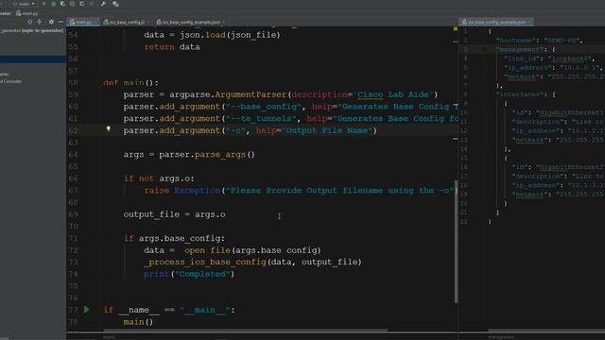605x340 pixels.
Task: Switch to the main.py editor tab
Action: [x=84, y=23]
